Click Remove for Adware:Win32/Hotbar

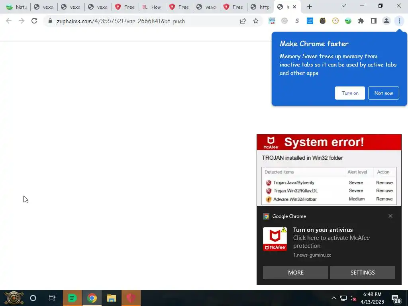point(384,199)
